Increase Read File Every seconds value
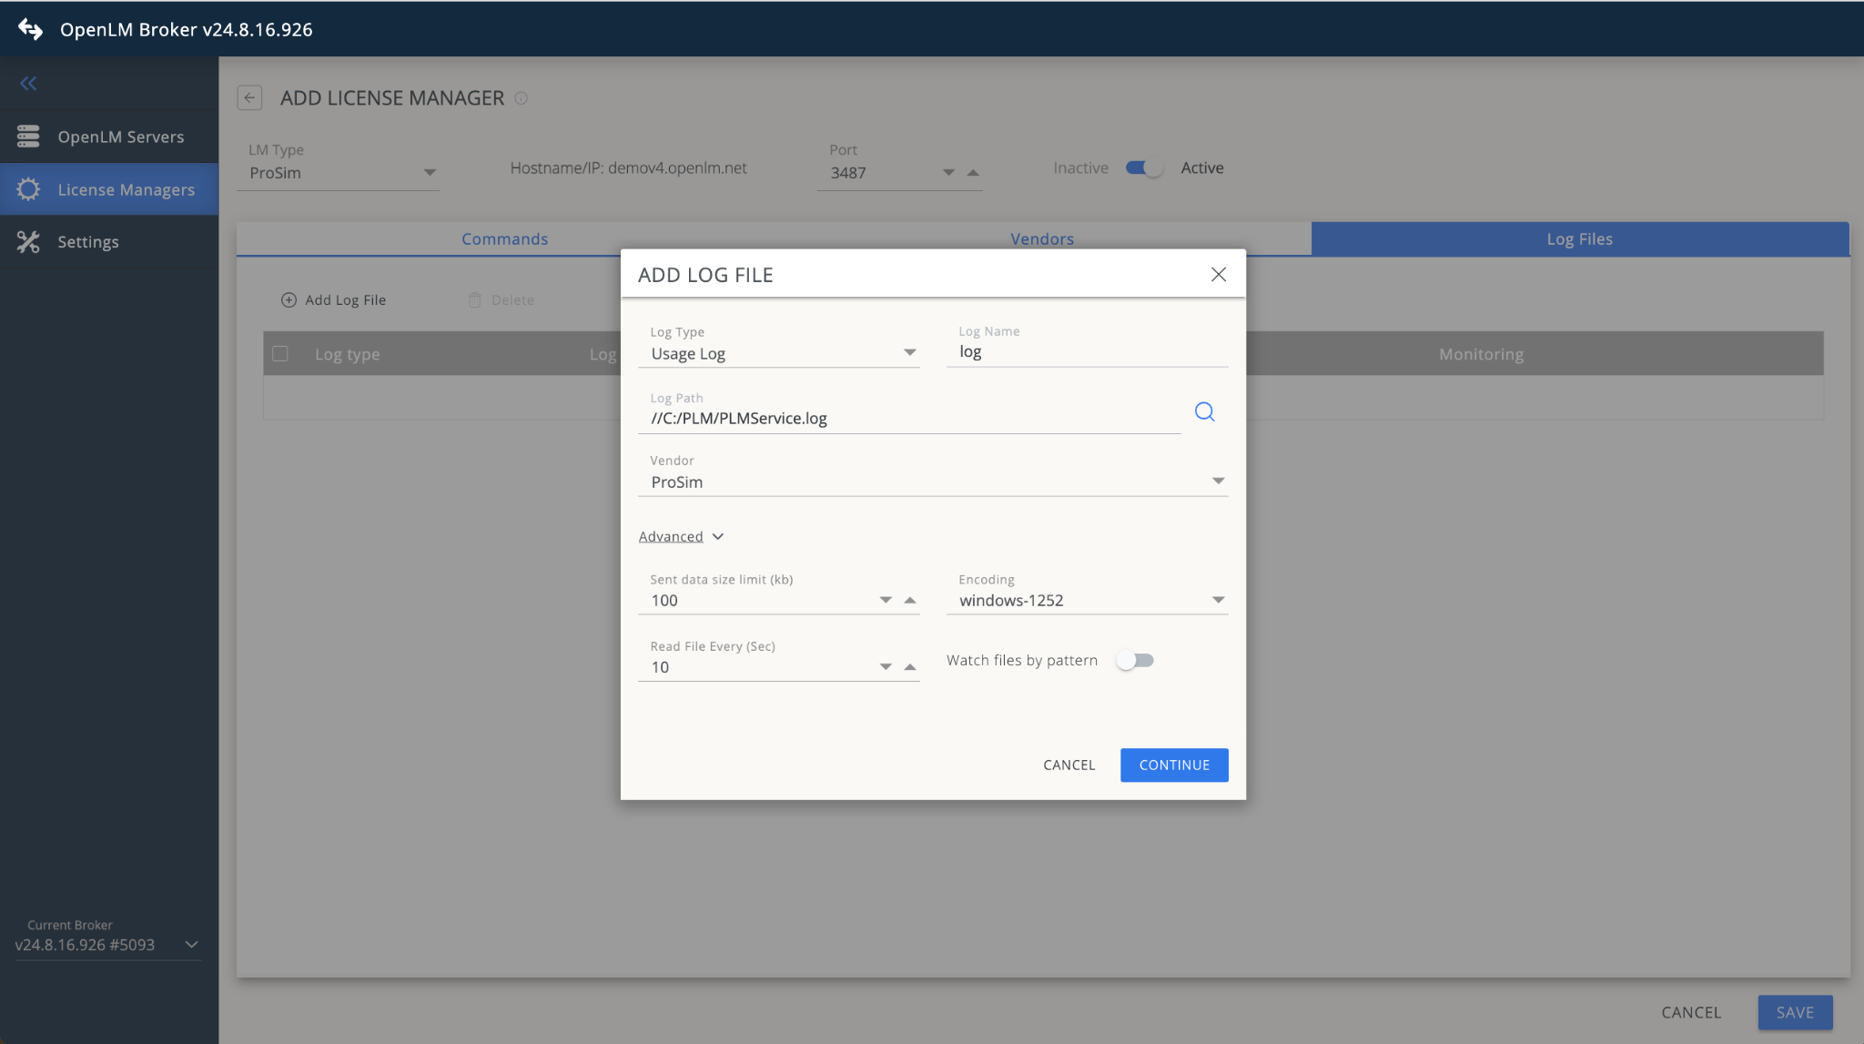Viewport: 1864px width, 1044px height. point(910,666)
